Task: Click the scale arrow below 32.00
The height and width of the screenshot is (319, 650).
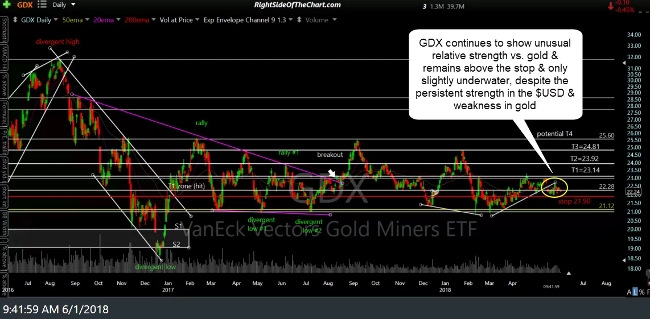Action: pos(625,63)
